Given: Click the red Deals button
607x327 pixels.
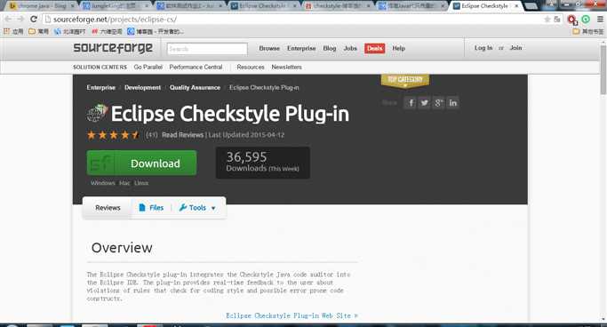Looking at the screenshot, I should point(374,48).
